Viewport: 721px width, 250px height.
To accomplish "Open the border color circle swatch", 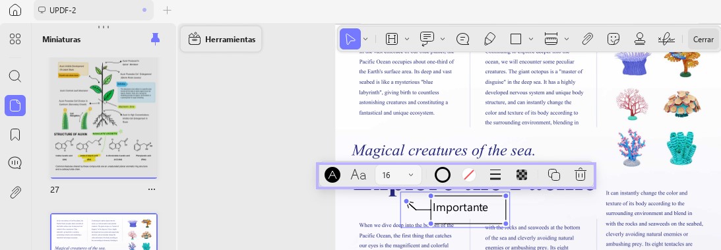I will pos(443,175).
